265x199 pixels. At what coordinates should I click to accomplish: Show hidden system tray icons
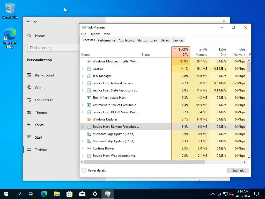coord(213,194)
